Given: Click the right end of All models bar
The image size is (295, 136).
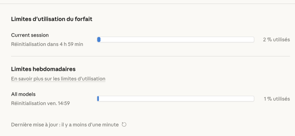Looking at the screenshot, I should click(252, 99).
